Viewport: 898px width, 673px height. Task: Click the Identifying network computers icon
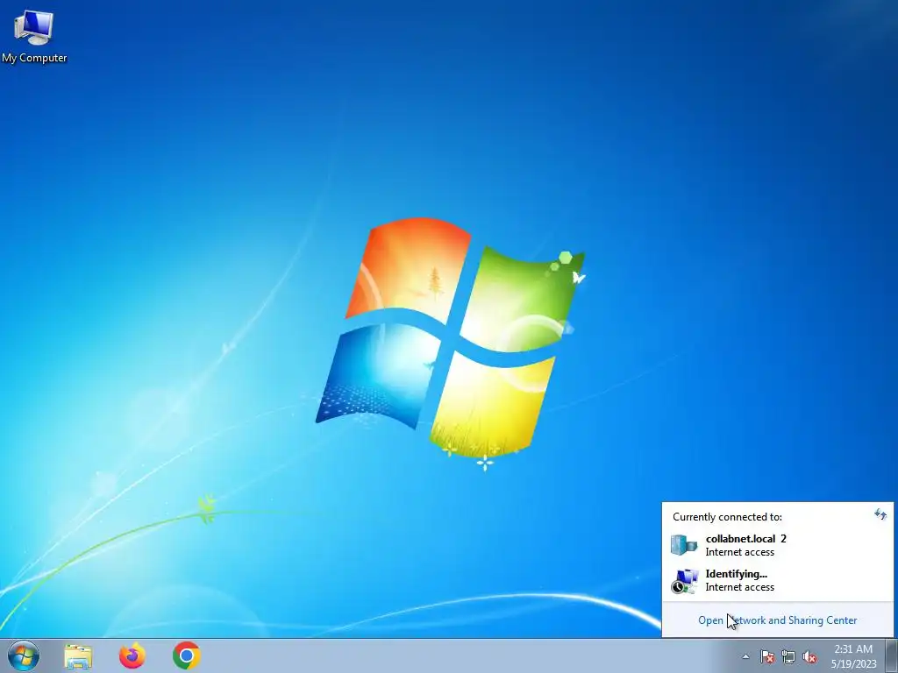coord(684,581)
